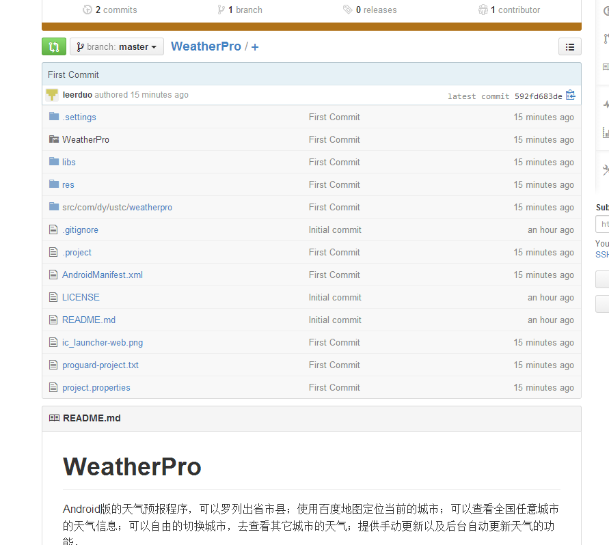Screen dimensions: 609x545
Task: Open the branch: master dropdown
Action: tap(117, 46)
